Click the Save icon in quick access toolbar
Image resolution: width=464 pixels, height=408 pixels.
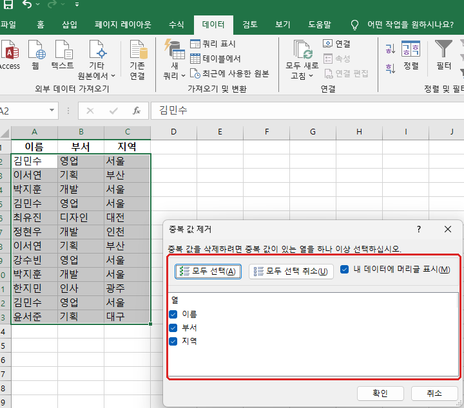(x=8, y=4)
